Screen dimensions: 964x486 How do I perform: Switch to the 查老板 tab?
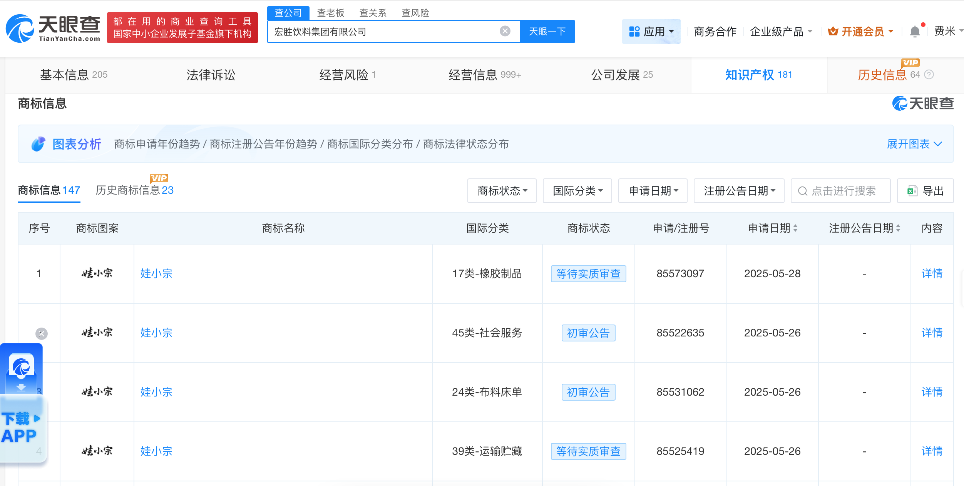coord(330,12)
